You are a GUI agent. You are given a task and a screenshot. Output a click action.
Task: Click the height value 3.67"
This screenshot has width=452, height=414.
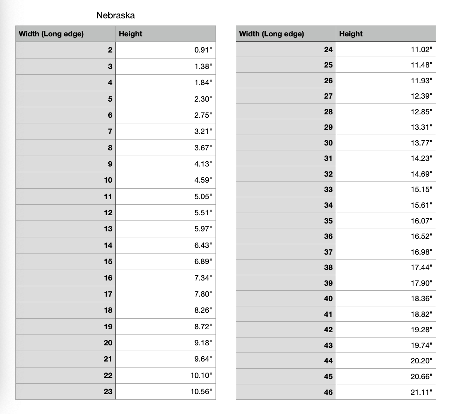click(203, 148)
